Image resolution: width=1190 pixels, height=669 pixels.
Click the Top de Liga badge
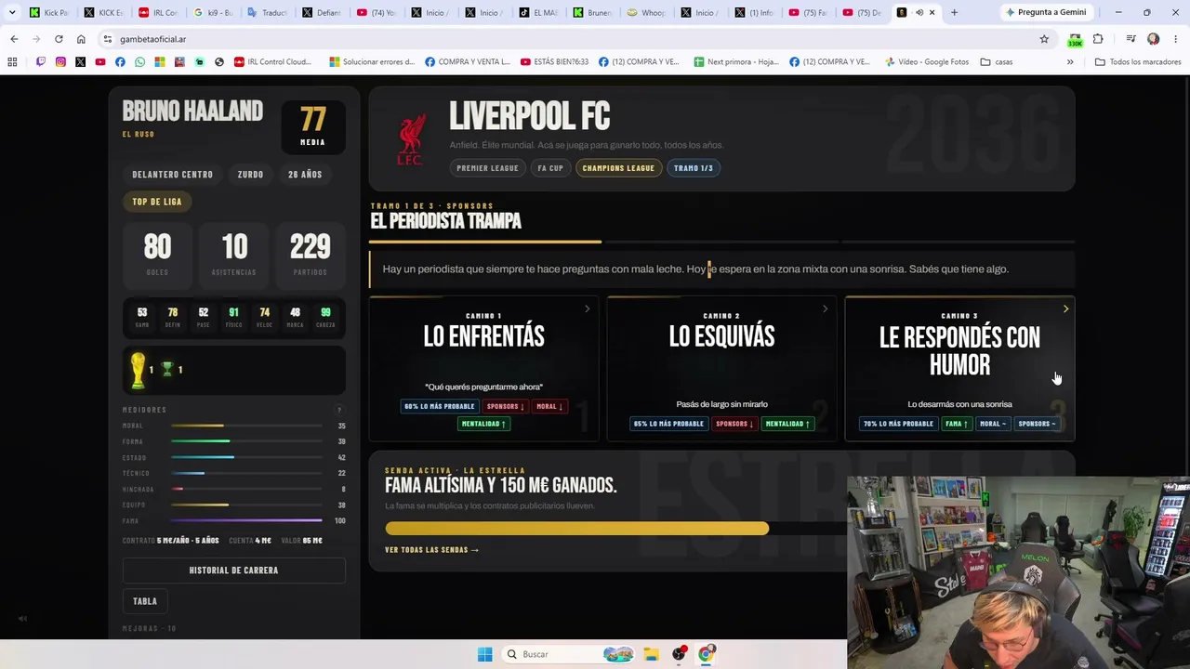[x=157, y=202]
